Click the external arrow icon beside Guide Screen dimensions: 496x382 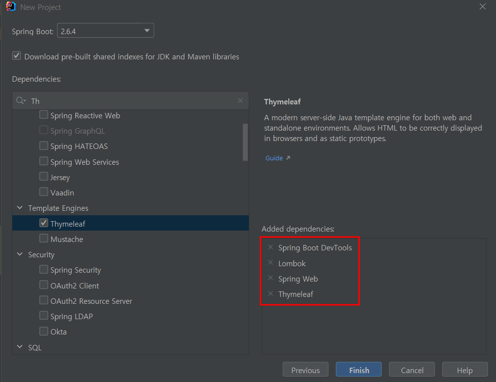pyautogui.click(x=288, y=158)
